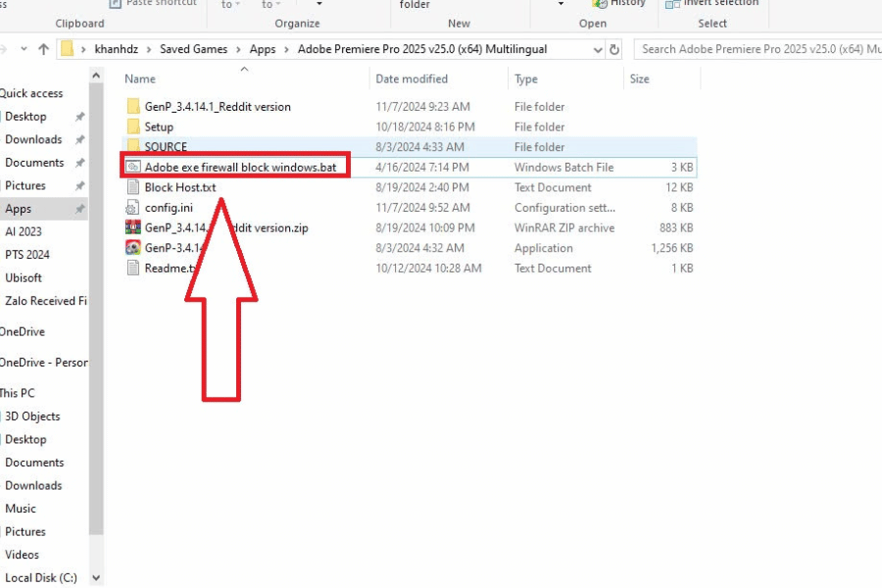882x588 pixels.
Task: Click the config.ini settings file icon
Action: [133, 208]
